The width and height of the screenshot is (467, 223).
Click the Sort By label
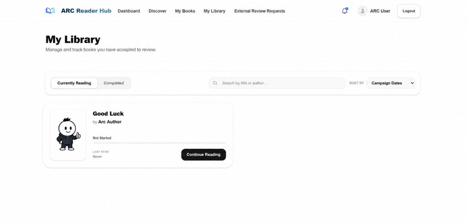357,83
